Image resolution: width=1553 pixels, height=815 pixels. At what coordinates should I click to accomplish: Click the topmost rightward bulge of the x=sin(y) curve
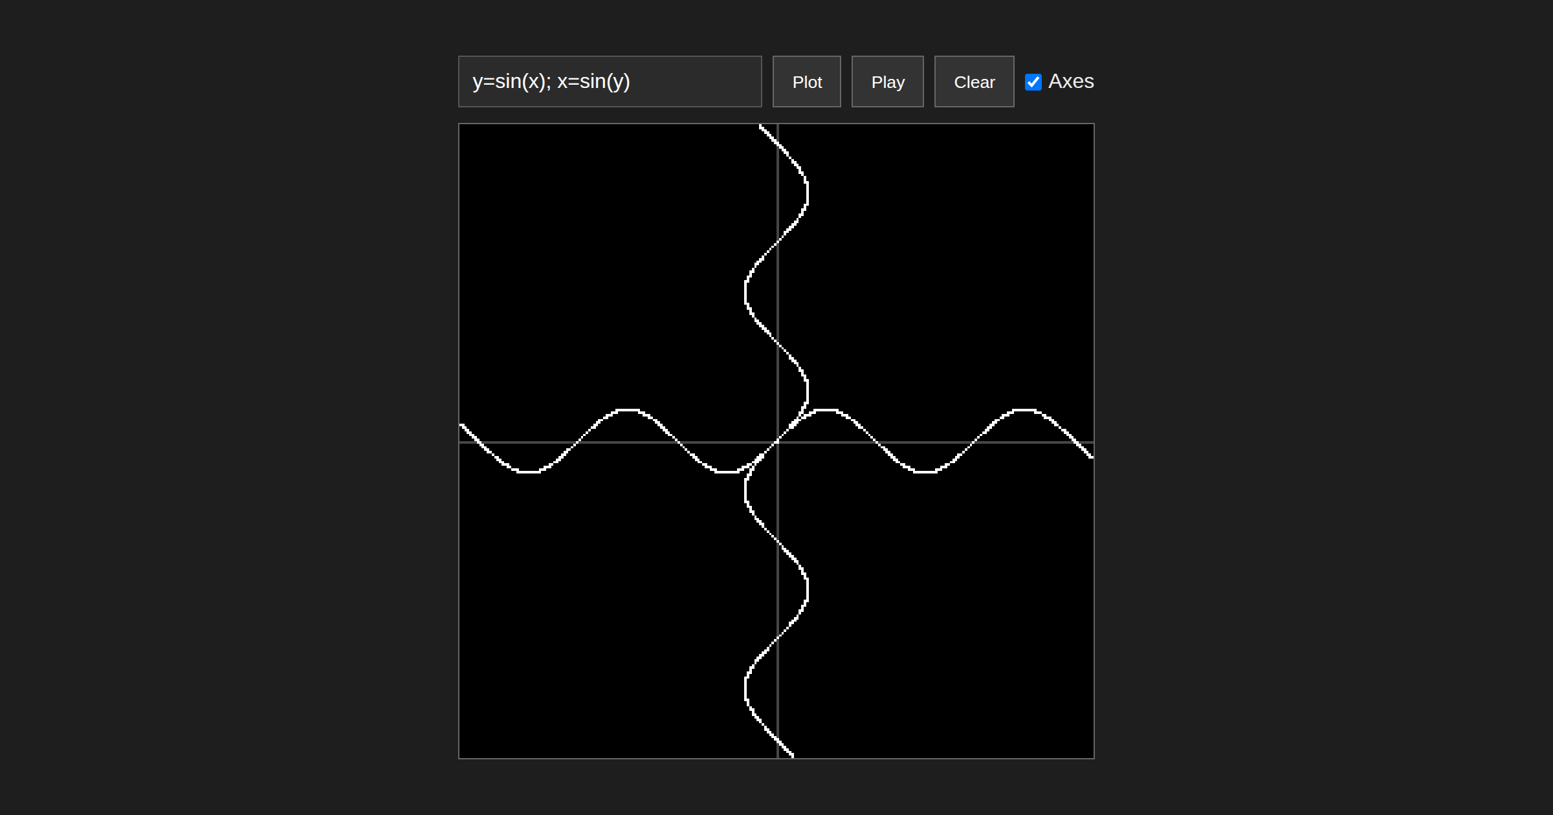(808, 193)
